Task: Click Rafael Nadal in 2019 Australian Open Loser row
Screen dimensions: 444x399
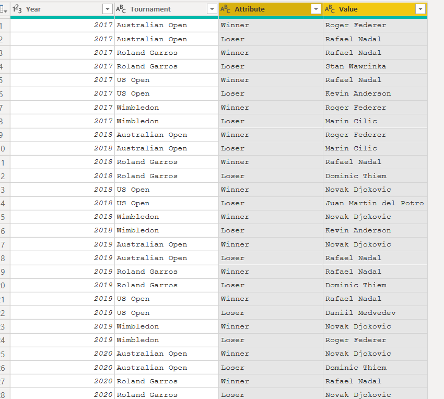Action: point(375,258)
